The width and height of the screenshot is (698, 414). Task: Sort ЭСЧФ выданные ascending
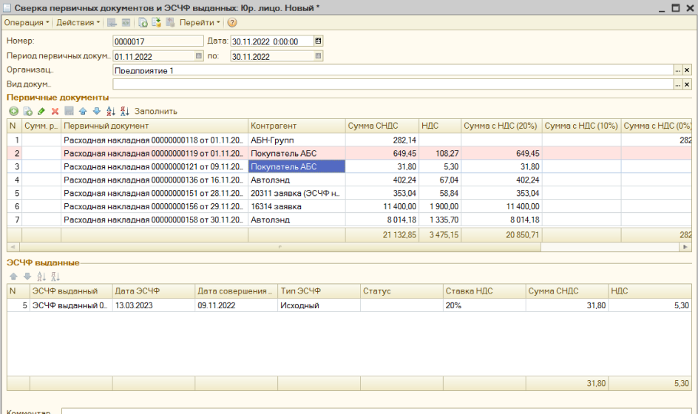[41, 276]
